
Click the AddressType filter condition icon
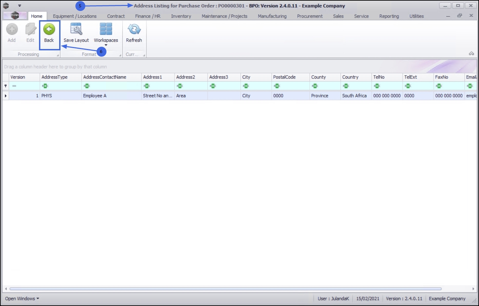click(45, 86)
